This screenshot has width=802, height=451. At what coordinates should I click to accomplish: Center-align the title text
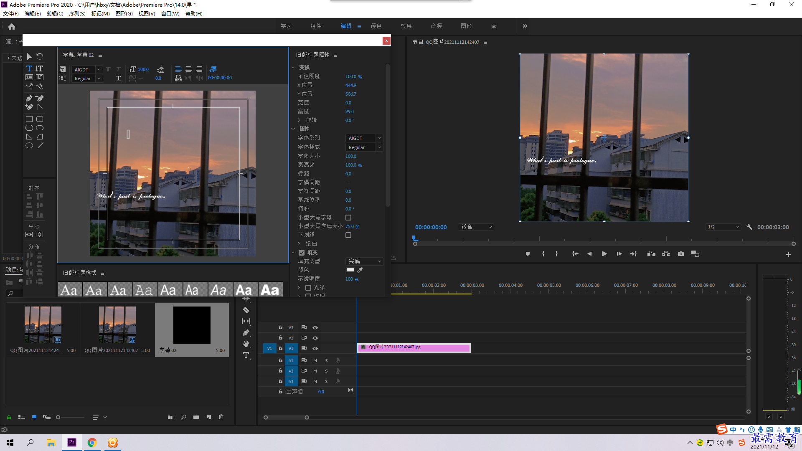(189, 69)
